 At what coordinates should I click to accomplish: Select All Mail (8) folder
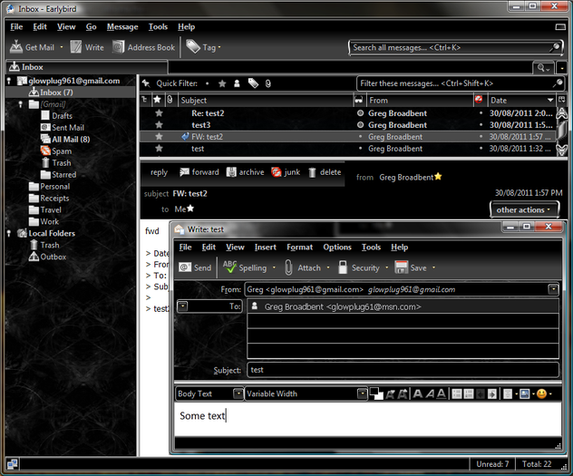pyautogui.click(x=71, y=140)
